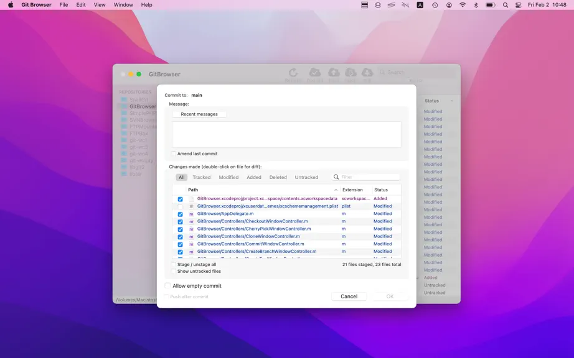Click the m file icon for AppDelegate.m
This screenshot has width=574, height=358.
pyautogui.click(x=191, y=214)
